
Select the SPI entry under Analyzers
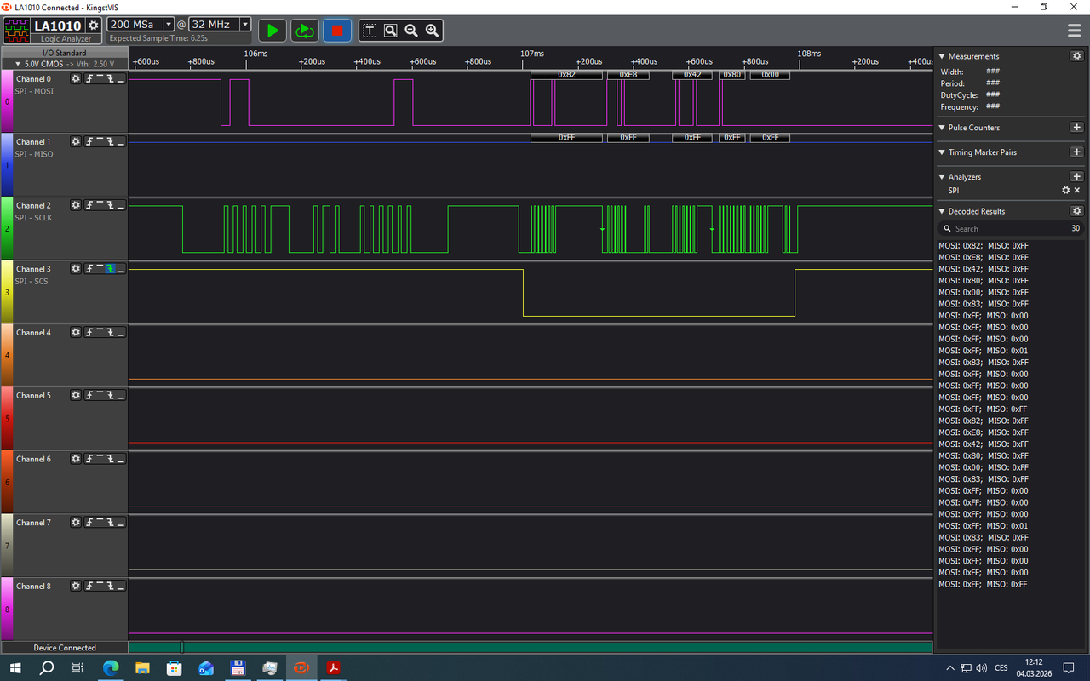tap(953, 191)
